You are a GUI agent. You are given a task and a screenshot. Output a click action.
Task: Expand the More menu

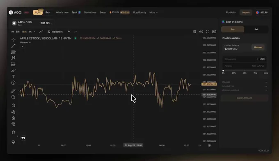pyautogui.click(x=153, y=12)
